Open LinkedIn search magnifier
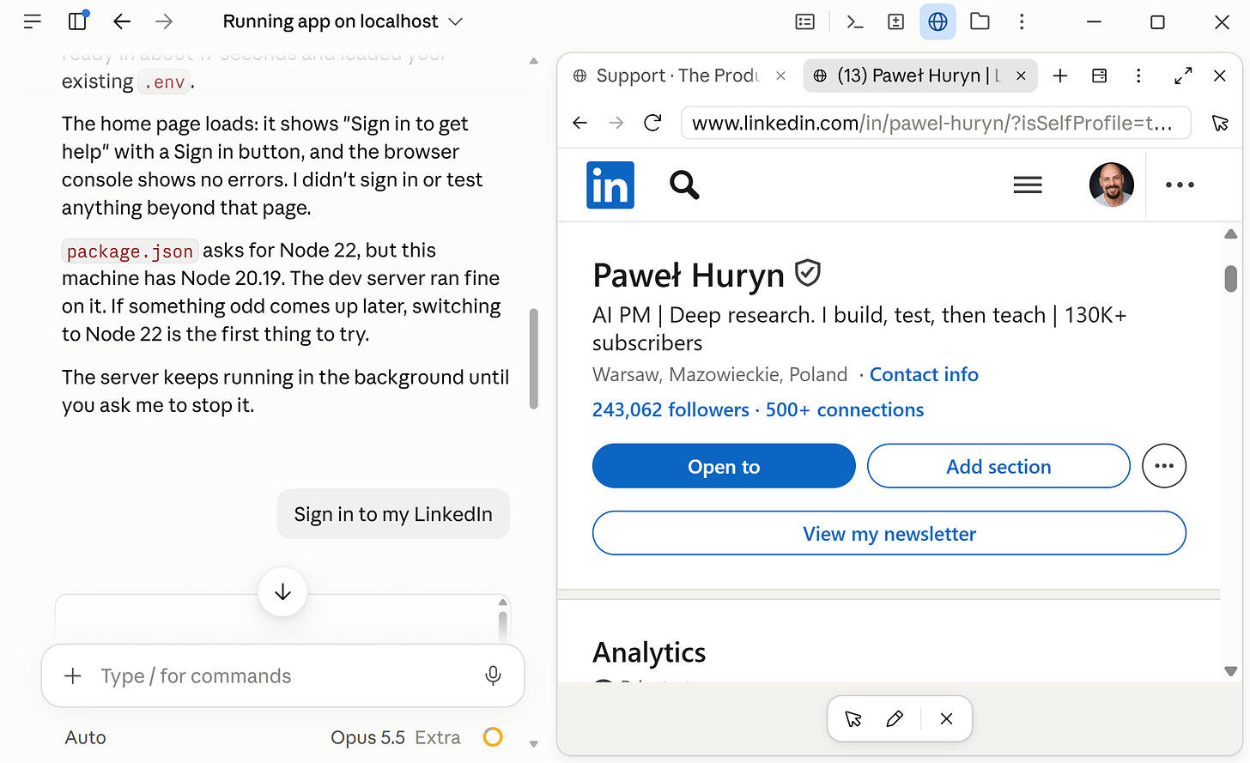Viewport: 1250px width, 763px height. [684, 185]
